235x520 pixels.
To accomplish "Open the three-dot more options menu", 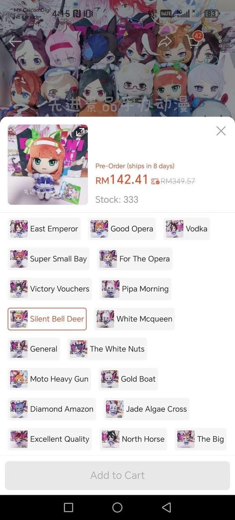I will pyautogui.click(x=220, y=41).
